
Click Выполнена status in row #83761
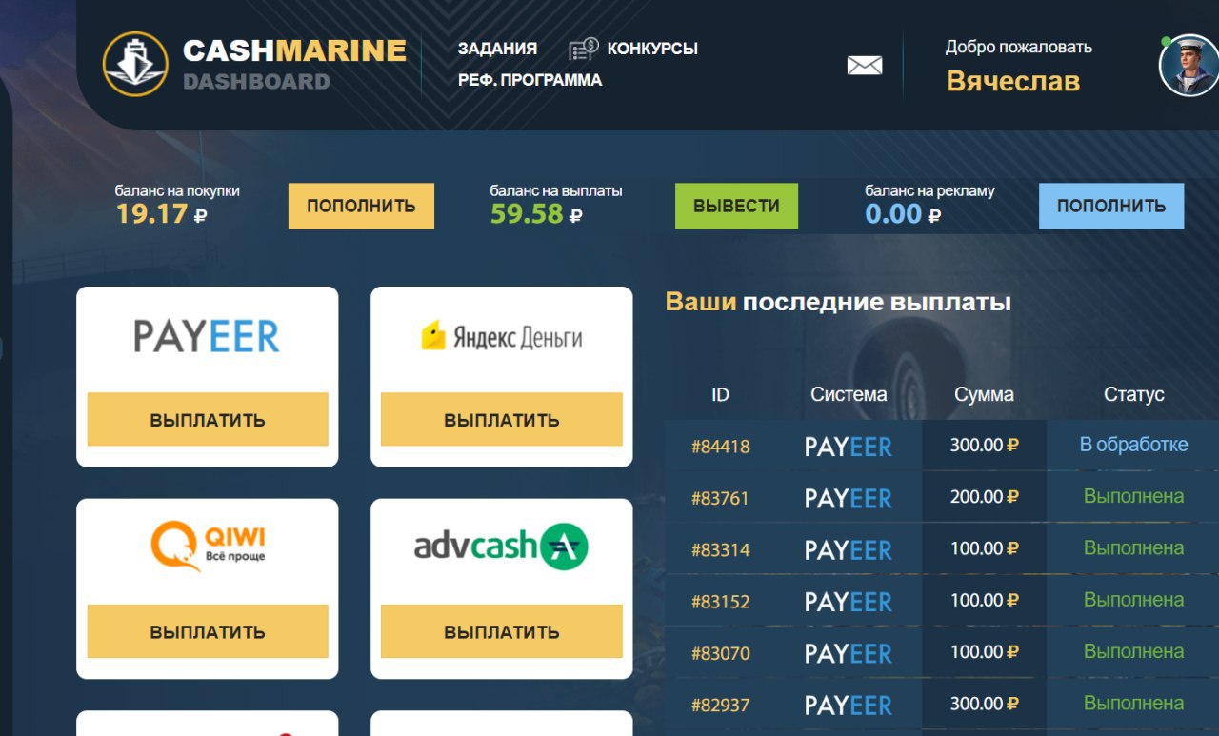[1133, 496]
